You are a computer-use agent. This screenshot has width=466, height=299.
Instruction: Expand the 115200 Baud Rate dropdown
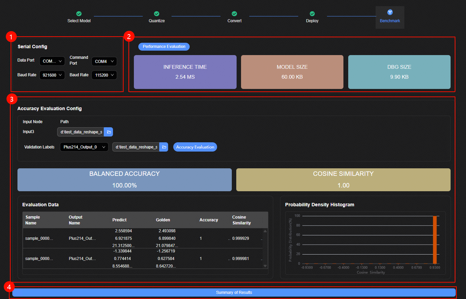[x=104, y=75]
